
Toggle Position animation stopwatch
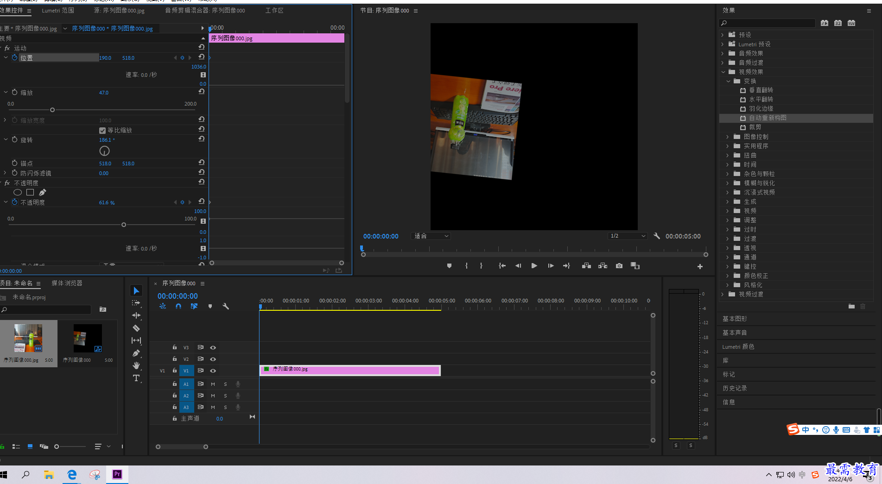pyautogui.click(x=15, y=57)
